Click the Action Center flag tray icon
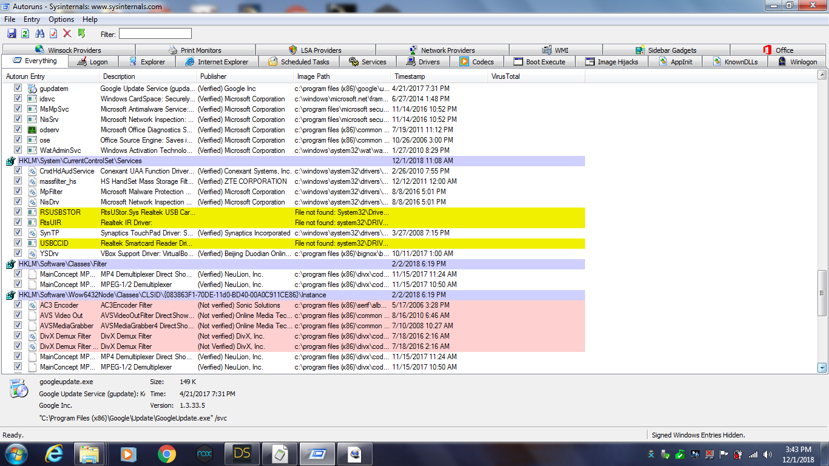The height and width of the screenshot is (466, 829). point(723,454)
